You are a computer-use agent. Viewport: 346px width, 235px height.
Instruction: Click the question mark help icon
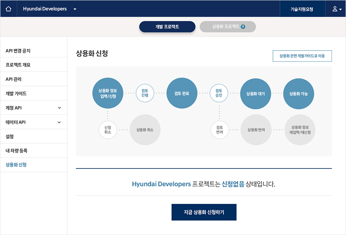pyautogui.click(x=243, y=27)
